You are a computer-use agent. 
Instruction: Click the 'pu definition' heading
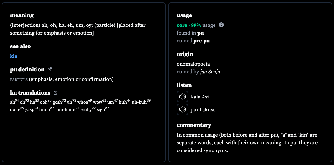coord(27,70)
